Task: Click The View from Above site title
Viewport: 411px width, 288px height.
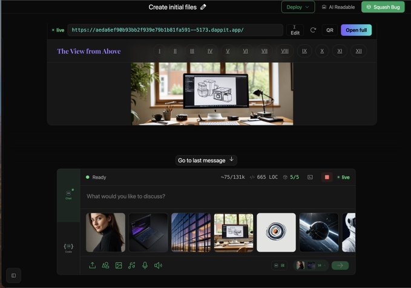Action: point(89,51)
